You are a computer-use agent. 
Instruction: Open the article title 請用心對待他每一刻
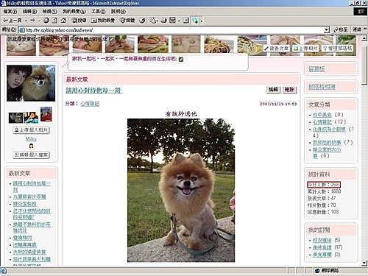point(93,91)
